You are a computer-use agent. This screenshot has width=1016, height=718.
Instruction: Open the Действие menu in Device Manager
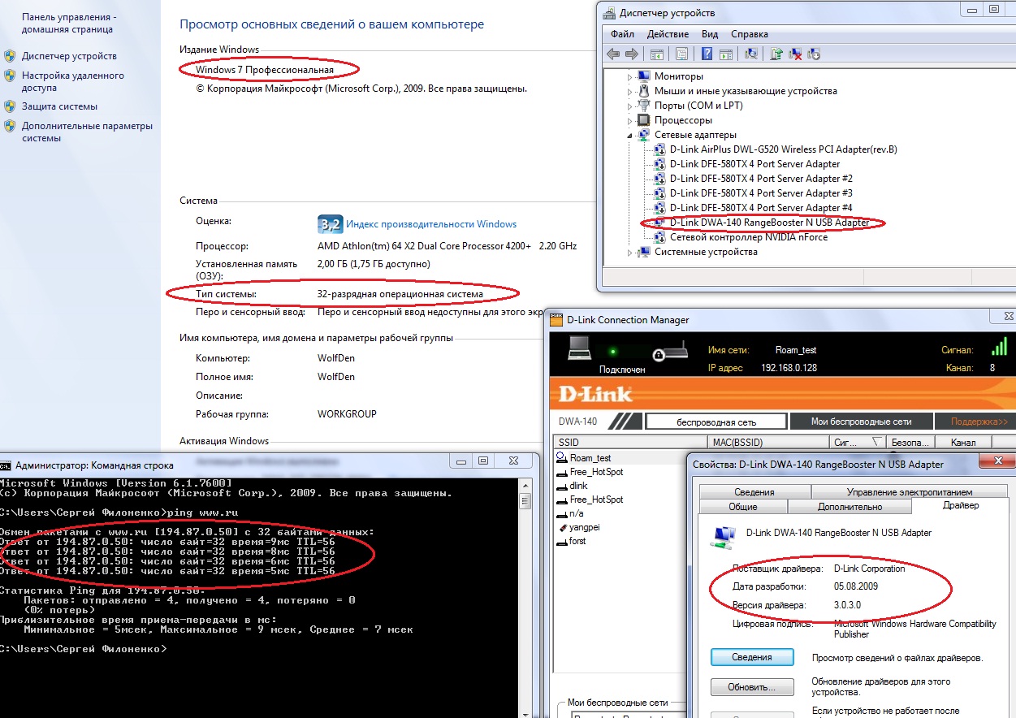click(668, 34)
